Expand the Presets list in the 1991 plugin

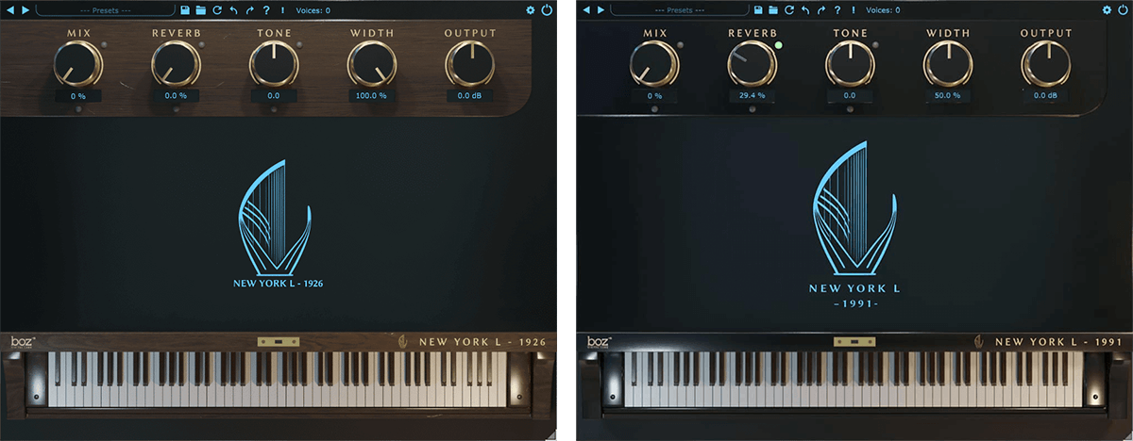[680, 10]
